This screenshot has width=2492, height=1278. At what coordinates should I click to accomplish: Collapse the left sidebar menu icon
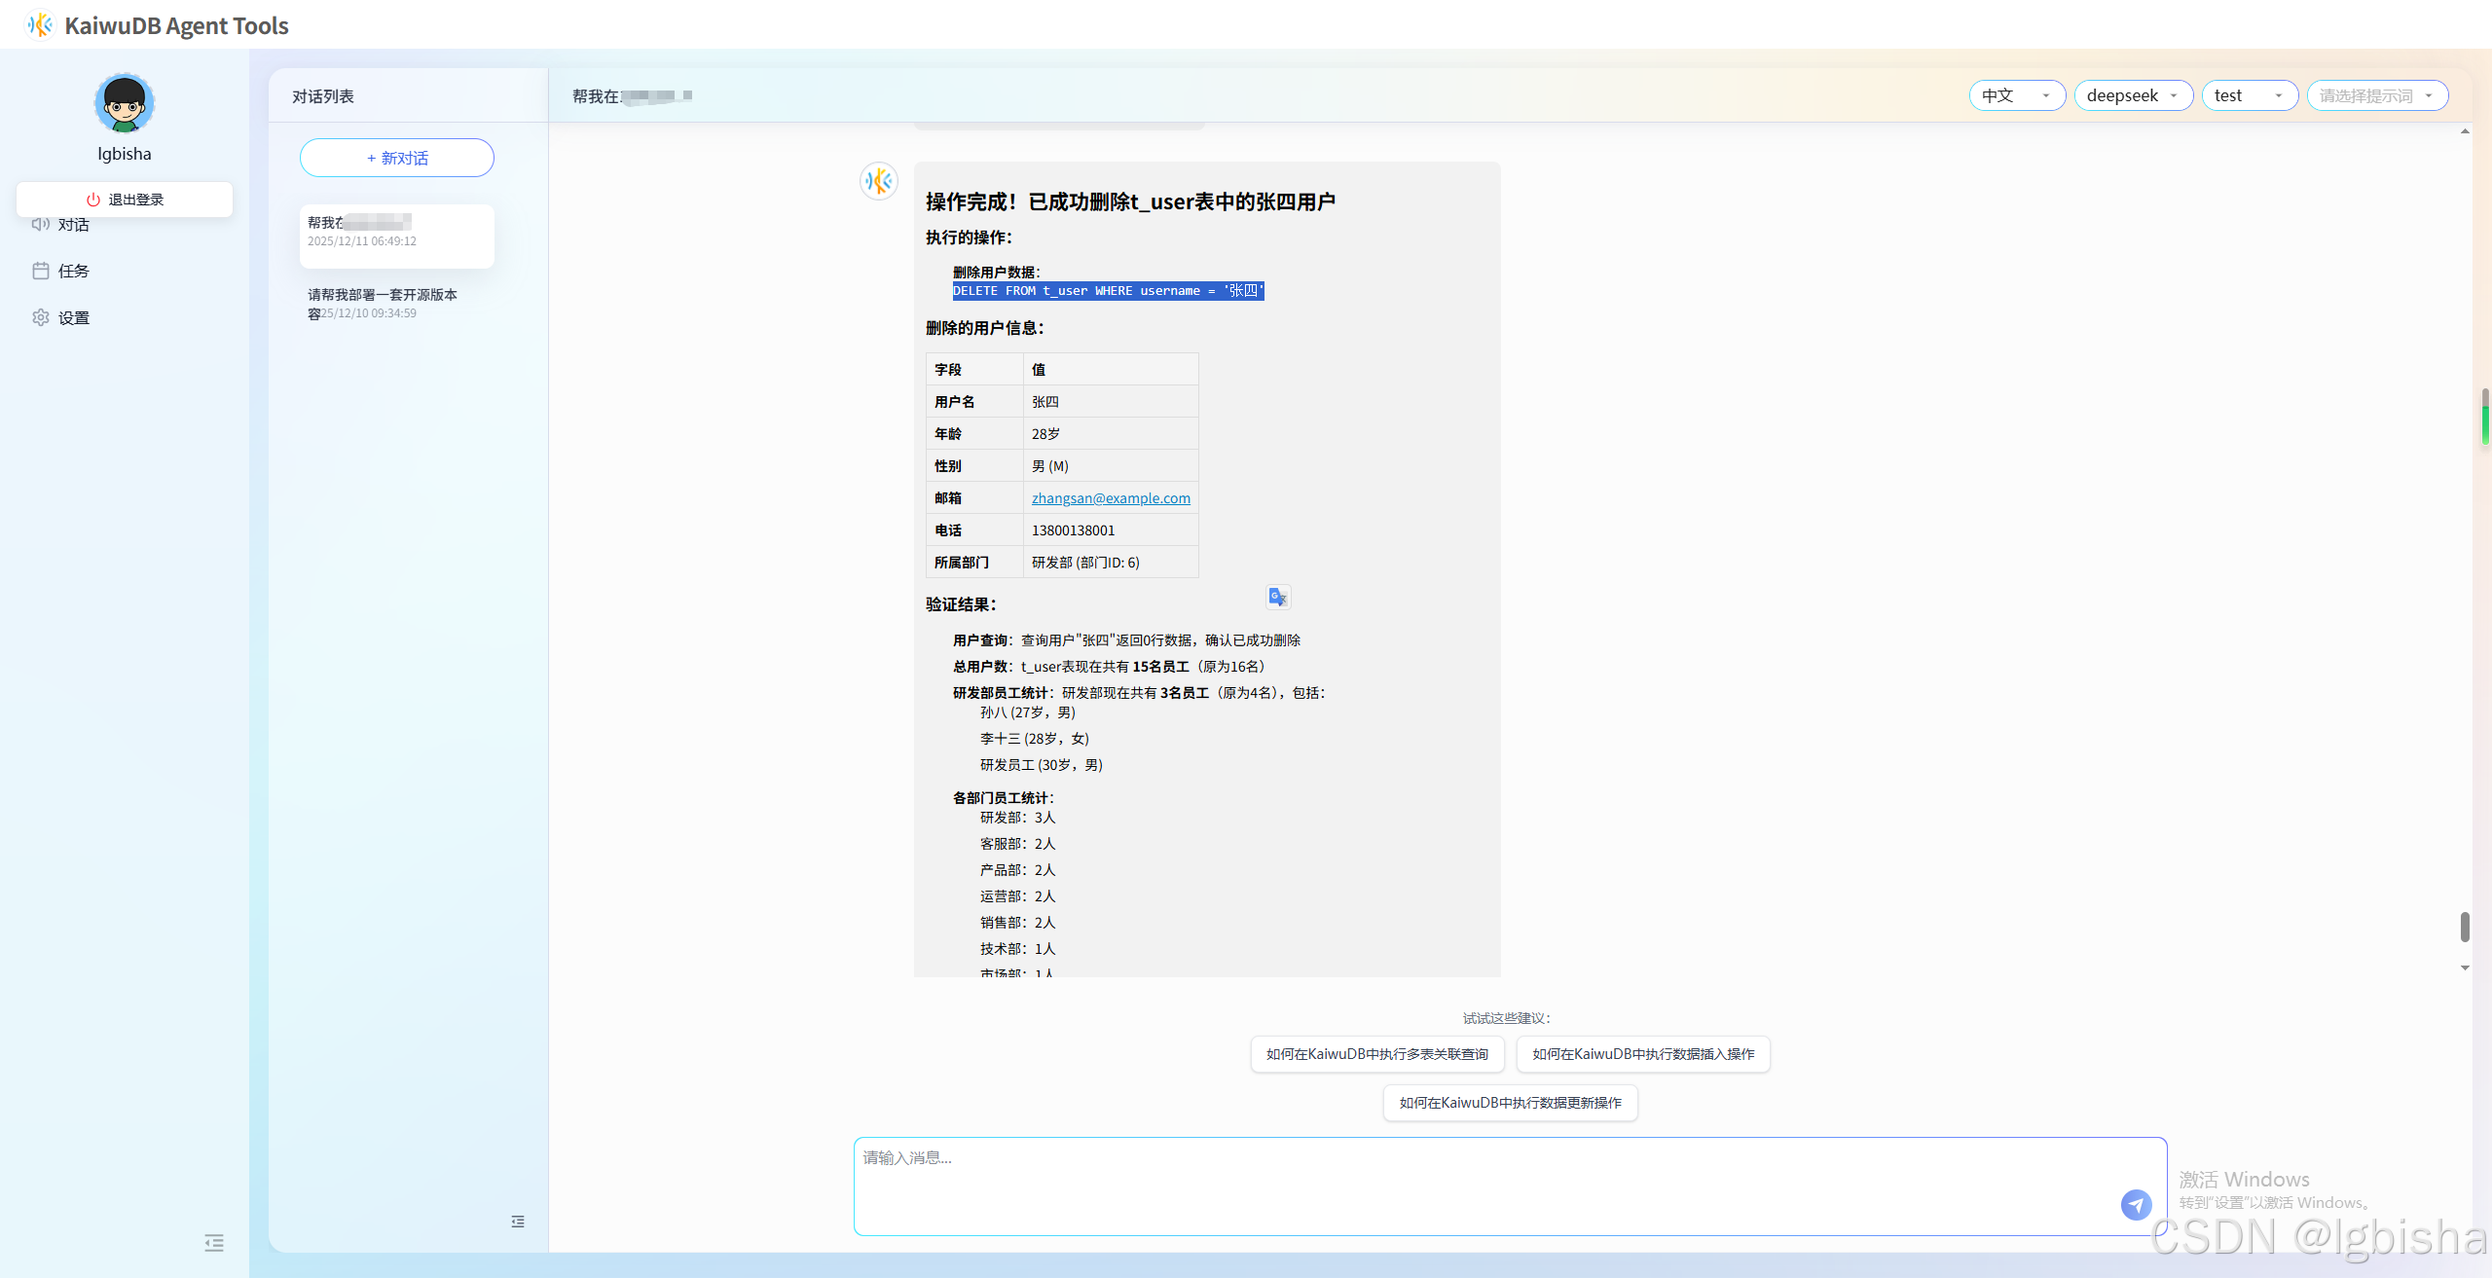(x=214, y=1243)
